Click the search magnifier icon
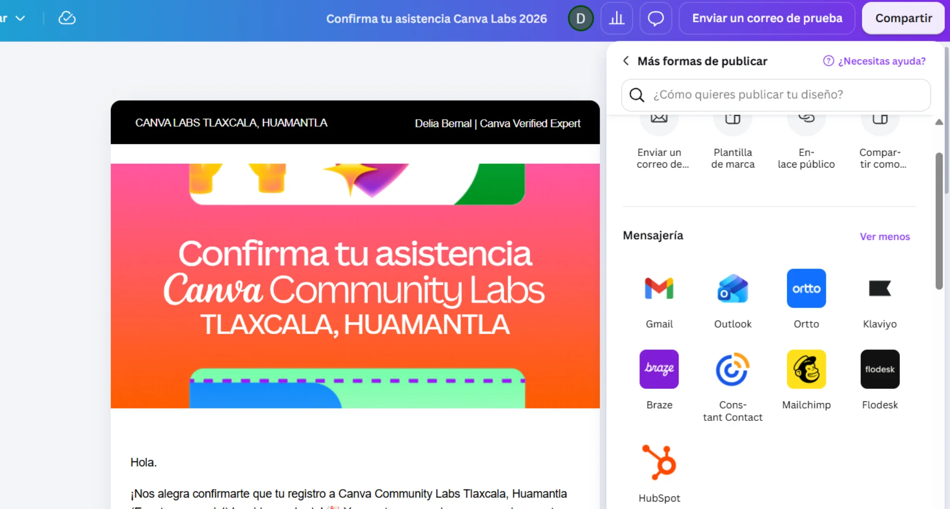The image size is (950, 509). tap(636, 95)
